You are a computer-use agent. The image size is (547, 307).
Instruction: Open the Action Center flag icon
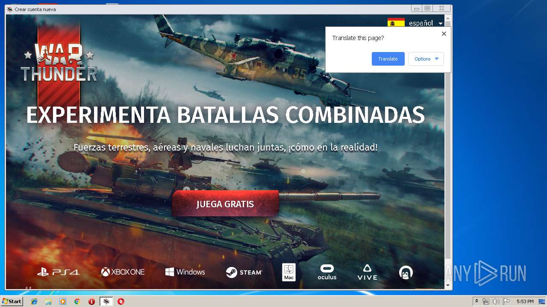click(x=506, y=301)
